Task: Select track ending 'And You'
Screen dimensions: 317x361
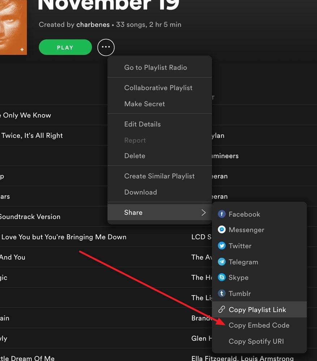Action: pos(12,257)
